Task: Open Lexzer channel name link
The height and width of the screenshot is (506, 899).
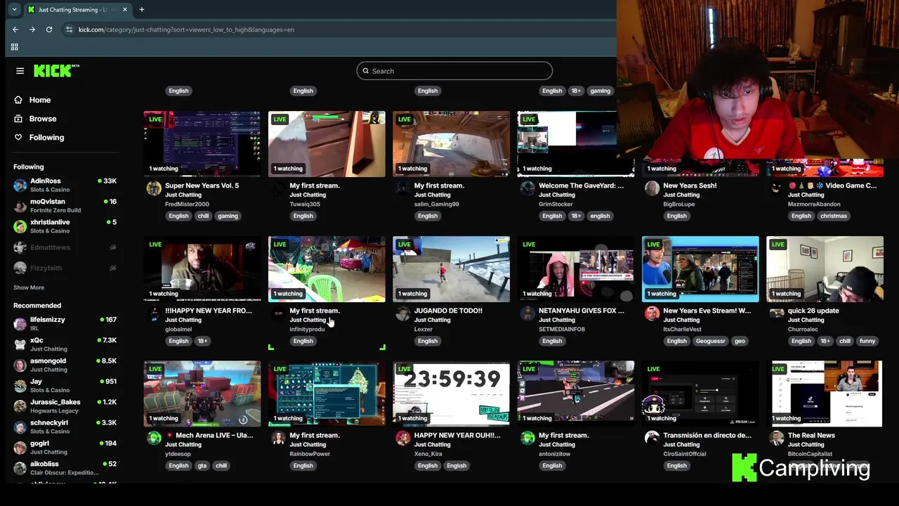Action: click(x=424, y=329)
